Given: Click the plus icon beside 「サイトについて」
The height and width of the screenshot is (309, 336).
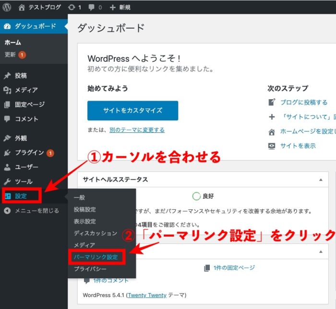Looking at the screenshot, I should (272, 117).
